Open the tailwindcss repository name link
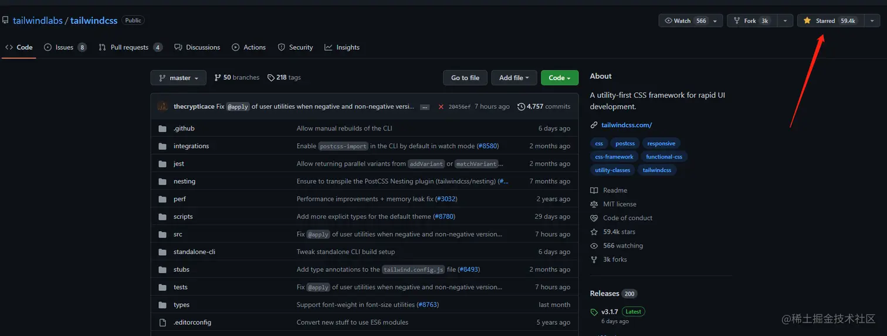 pyautogui.click(x=94, y=20)
